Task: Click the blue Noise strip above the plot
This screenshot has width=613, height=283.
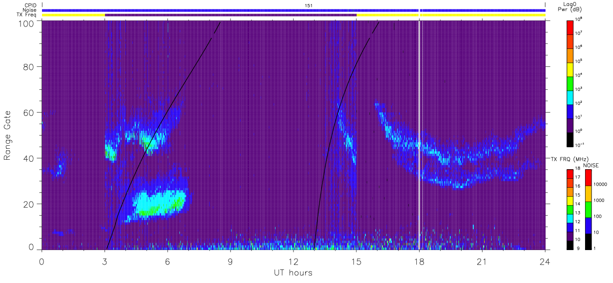Action: (x=294, y=10)
